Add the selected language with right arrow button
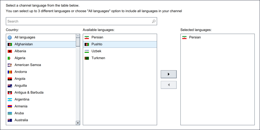Screen dimensions: 260x130 [169, 74]
